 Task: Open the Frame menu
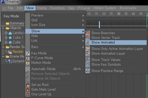tap(42, 8)
